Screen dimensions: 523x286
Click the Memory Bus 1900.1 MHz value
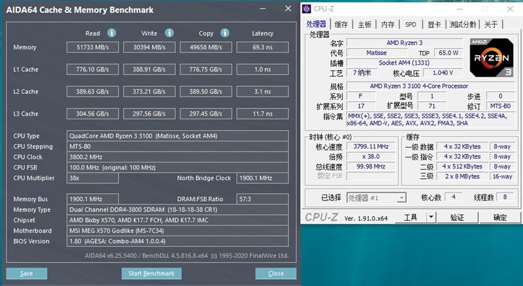(93, 199)
